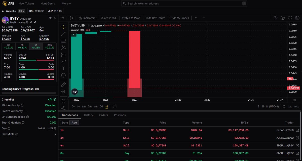Open price scale settings gear
Viewport: 302px width, 161px height.
click(294, 100)
